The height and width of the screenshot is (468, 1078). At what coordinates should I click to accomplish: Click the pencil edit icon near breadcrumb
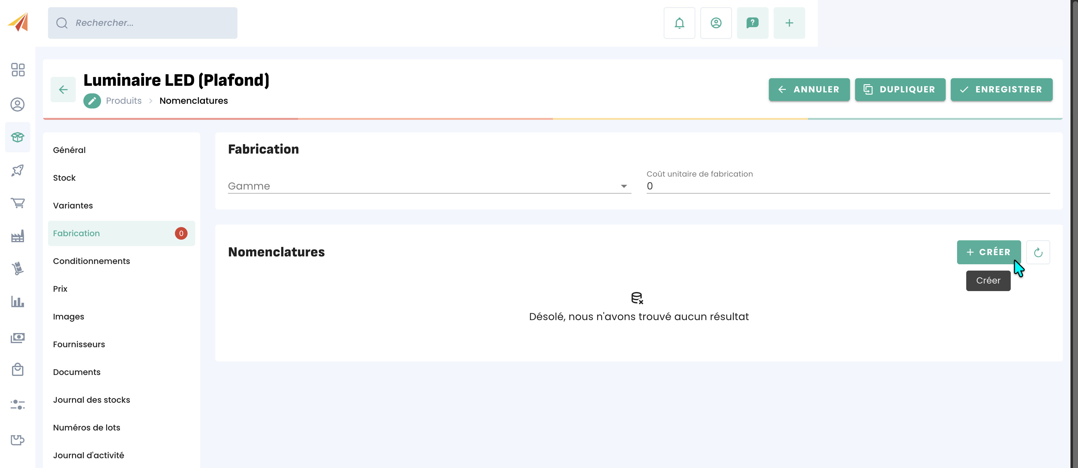[92, 101]
